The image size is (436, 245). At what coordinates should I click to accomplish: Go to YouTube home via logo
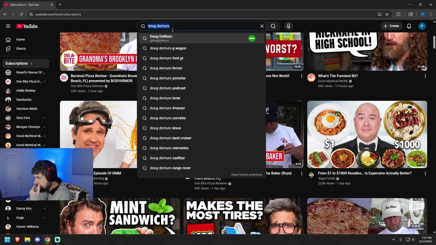[x=27, y=26]
